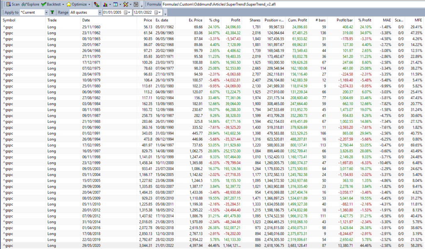Click the equity curve icon on the toolbar
Screen dimensions: 425x249
pyautogui.click(x=97, y=4)
